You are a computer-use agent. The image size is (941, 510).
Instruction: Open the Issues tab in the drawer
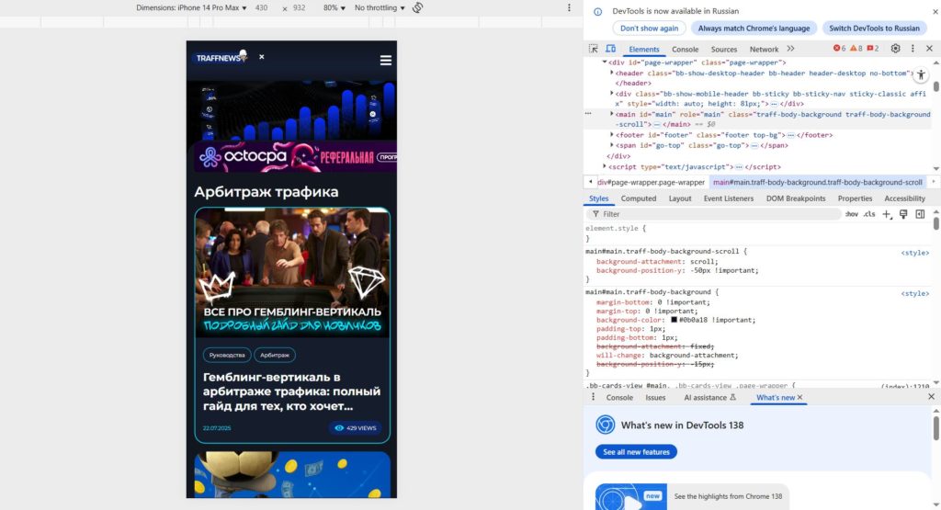coord(655,397)
